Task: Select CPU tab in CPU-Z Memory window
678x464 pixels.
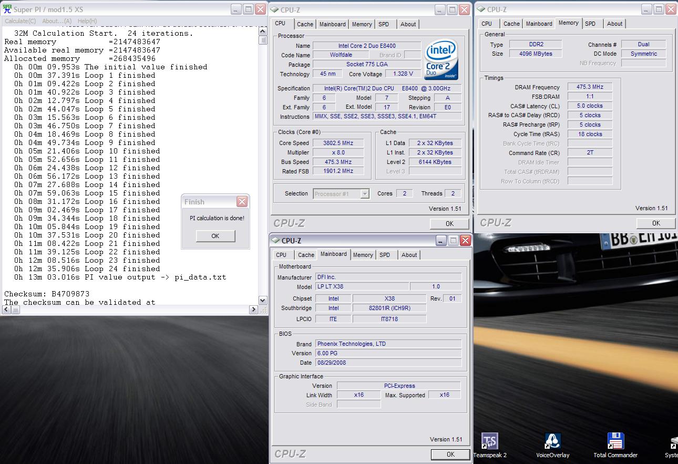Action: click(487, 24)
